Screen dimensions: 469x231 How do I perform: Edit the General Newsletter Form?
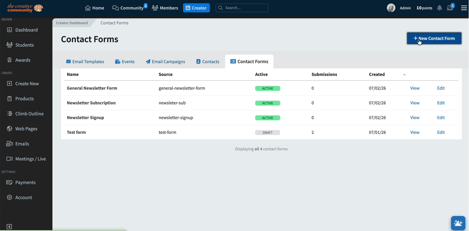click(x=441, y=88)
